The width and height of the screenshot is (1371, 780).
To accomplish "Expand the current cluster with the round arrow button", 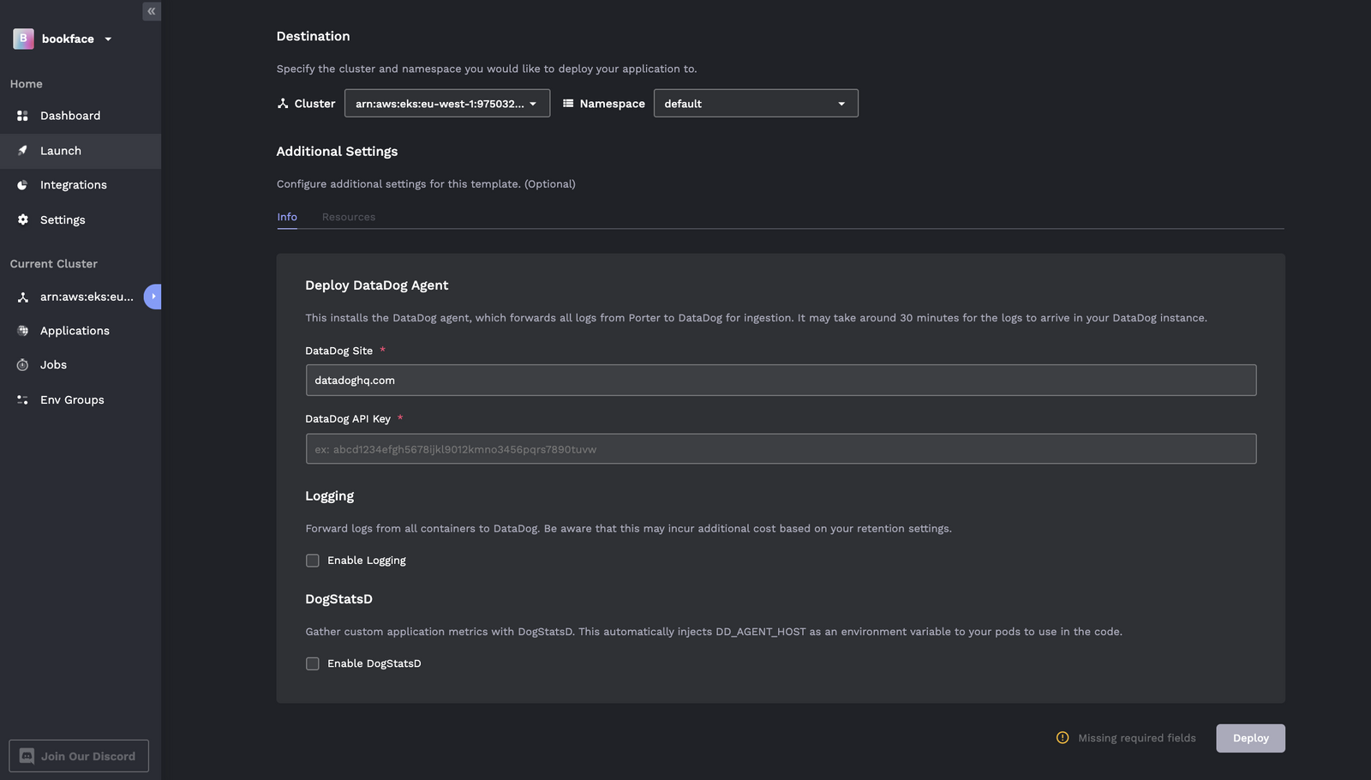I will pyautogui.click(x=153, y=297).
